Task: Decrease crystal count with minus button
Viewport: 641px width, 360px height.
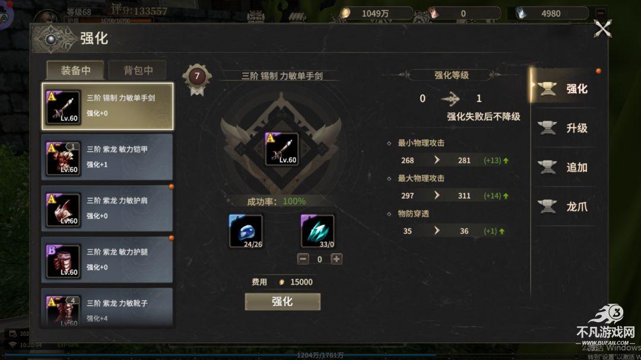Action: (303, 259)
